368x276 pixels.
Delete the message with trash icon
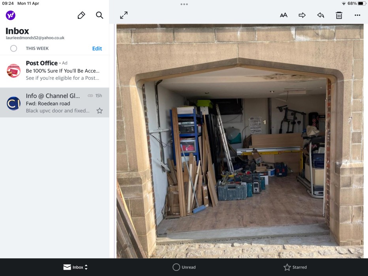pyautogui.click(x=339, y=15)
